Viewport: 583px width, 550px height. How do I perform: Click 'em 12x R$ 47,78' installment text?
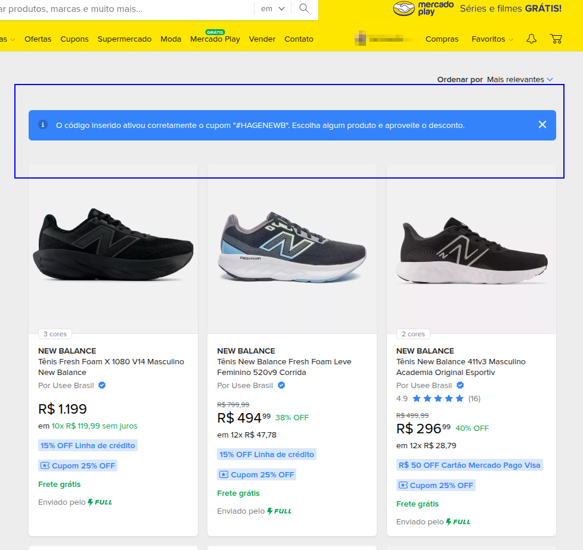click(x=247, y=435)
